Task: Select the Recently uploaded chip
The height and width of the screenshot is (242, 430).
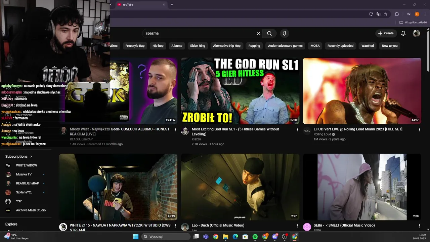Action: [340, 46]
